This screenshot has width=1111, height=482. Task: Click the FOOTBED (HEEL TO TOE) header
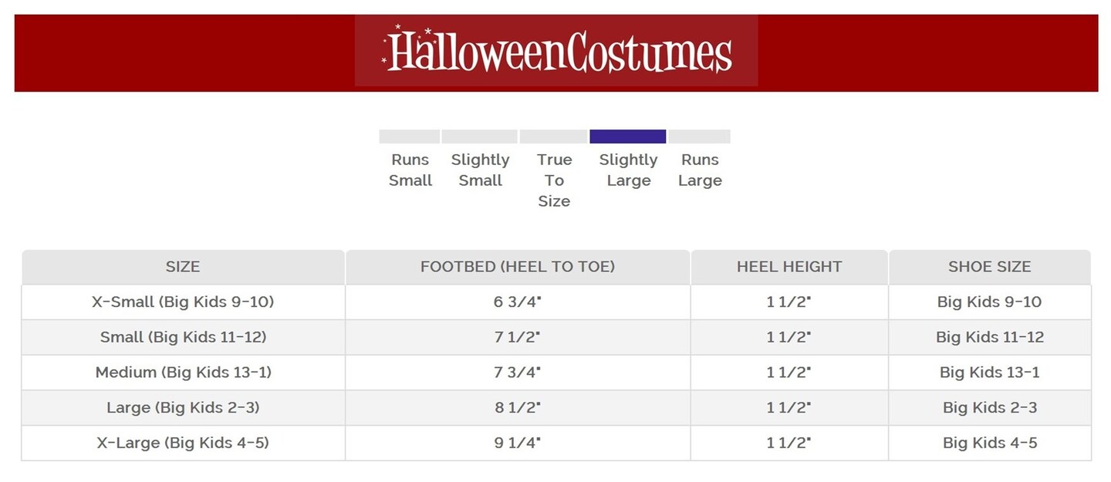[518, 267]
